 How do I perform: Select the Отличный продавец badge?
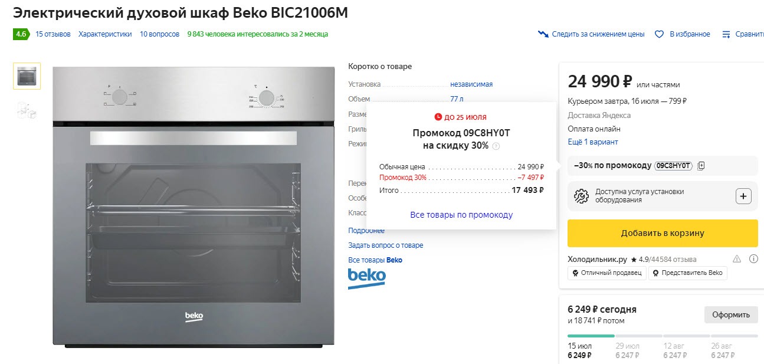click(606, 273)
